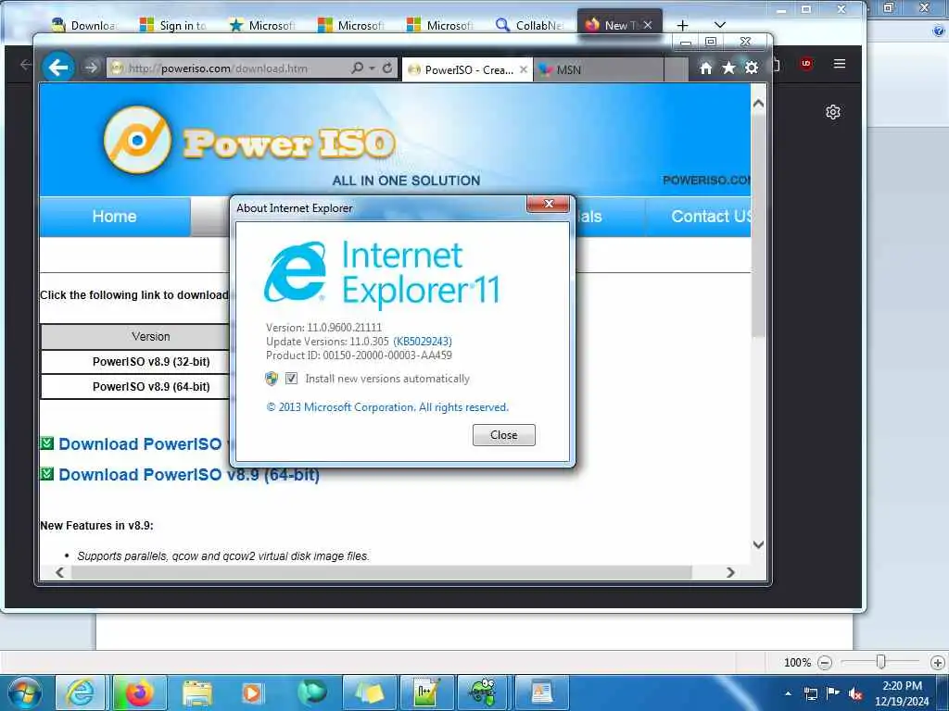
Task: Open IE Tools gear icon
Action: [x=752, y=68]
